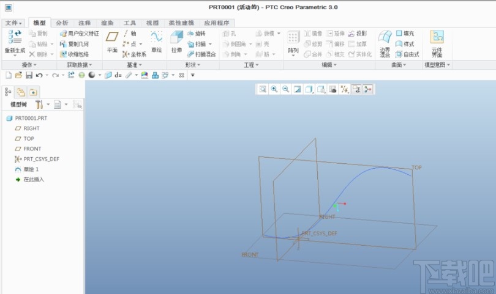Click the save disk icon in quick toolbar
The image size is (496, 294).
tap(29, 75)
